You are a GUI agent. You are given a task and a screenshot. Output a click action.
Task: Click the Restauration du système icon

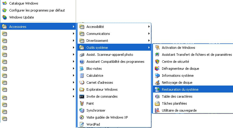pos(157,89)
